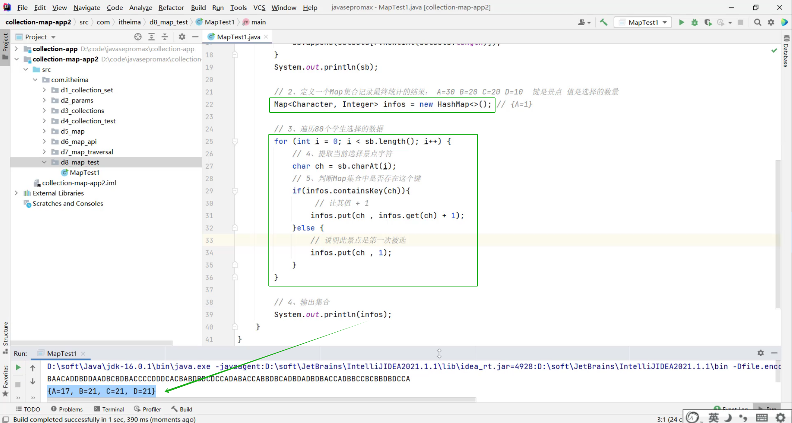Click Expand All in Project panel
The image size is (792, 423).
(152, 36)
